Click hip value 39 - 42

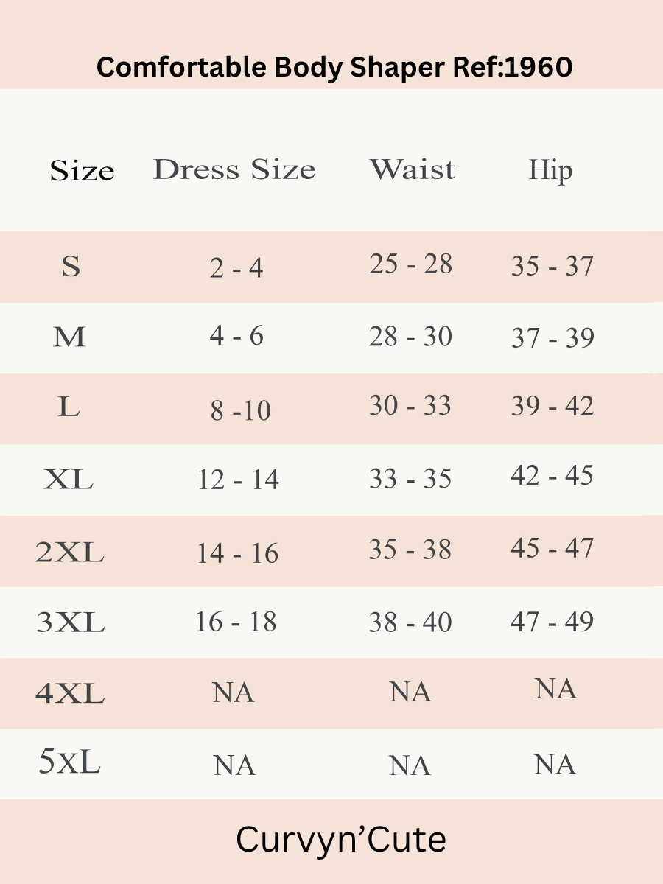coord(552,406)
